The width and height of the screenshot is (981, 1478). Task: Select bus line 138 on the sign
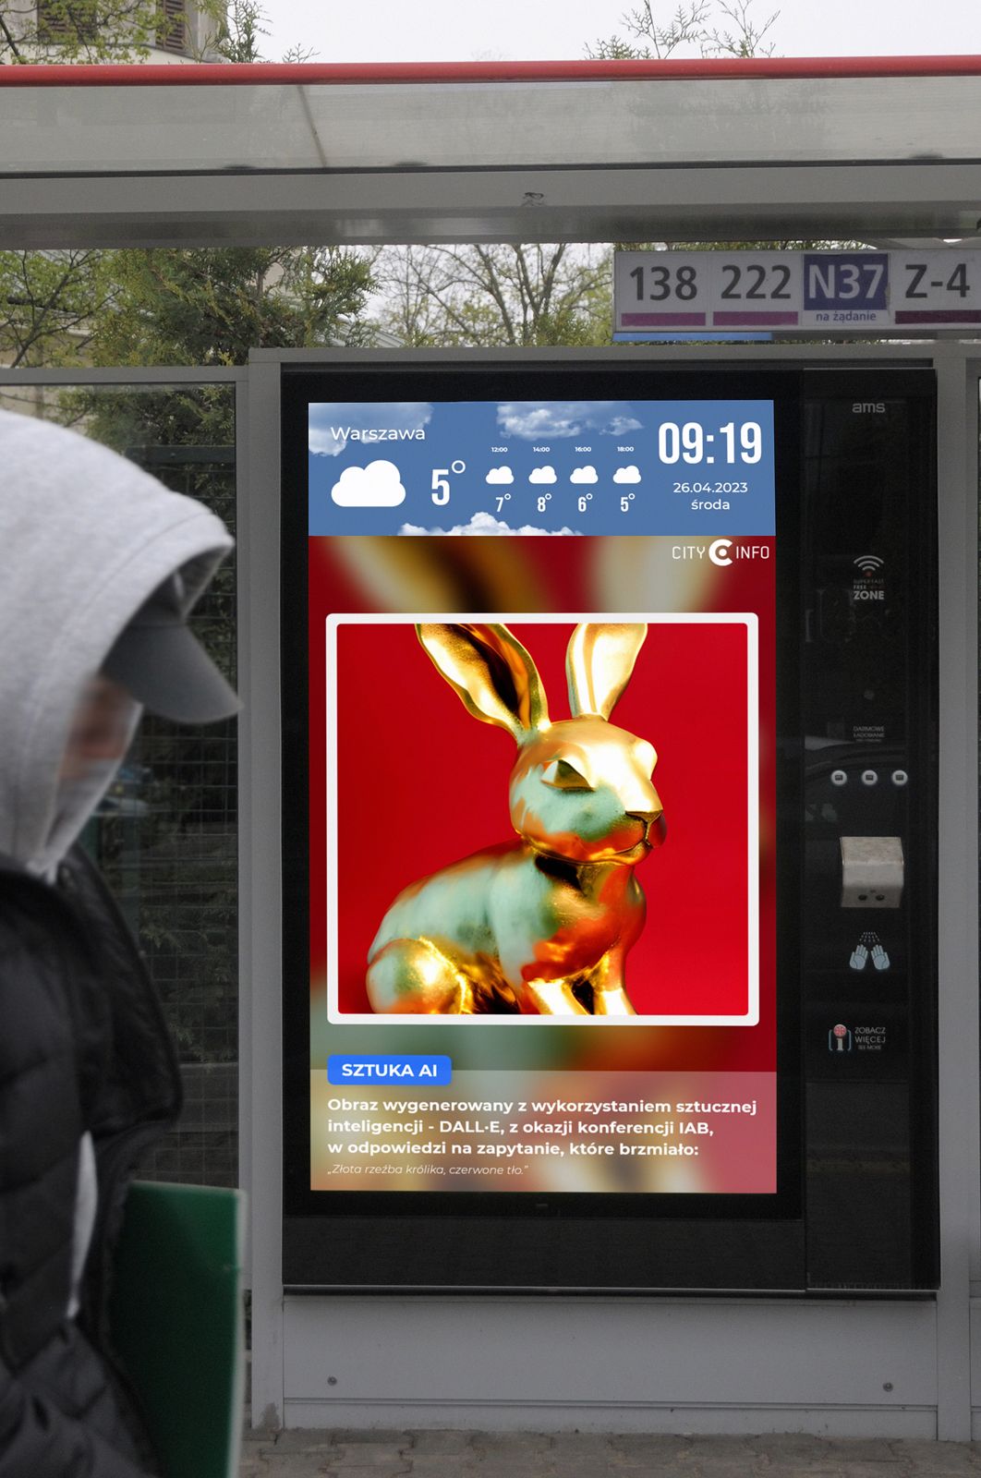663,284
